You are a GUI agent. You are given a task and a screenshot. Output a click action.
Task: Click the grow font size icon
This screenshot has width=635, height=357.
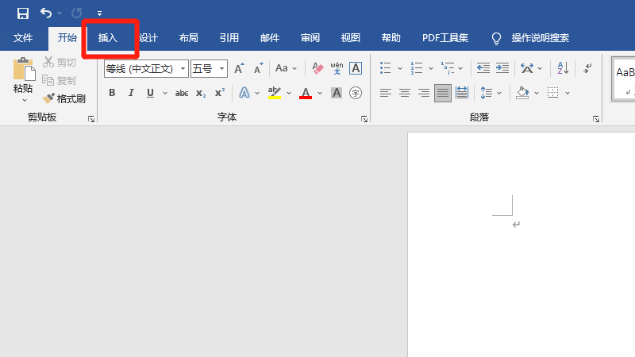[x=239, y=69]
